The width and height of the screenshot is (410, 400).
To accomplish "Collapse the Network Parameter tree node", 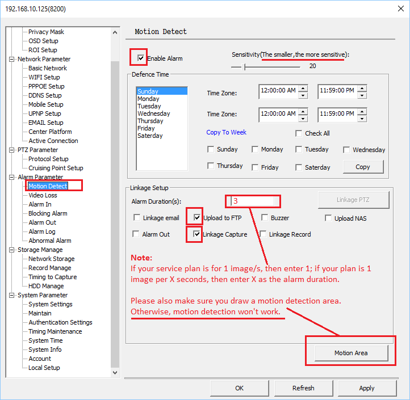I will click(x=12, y=59).
